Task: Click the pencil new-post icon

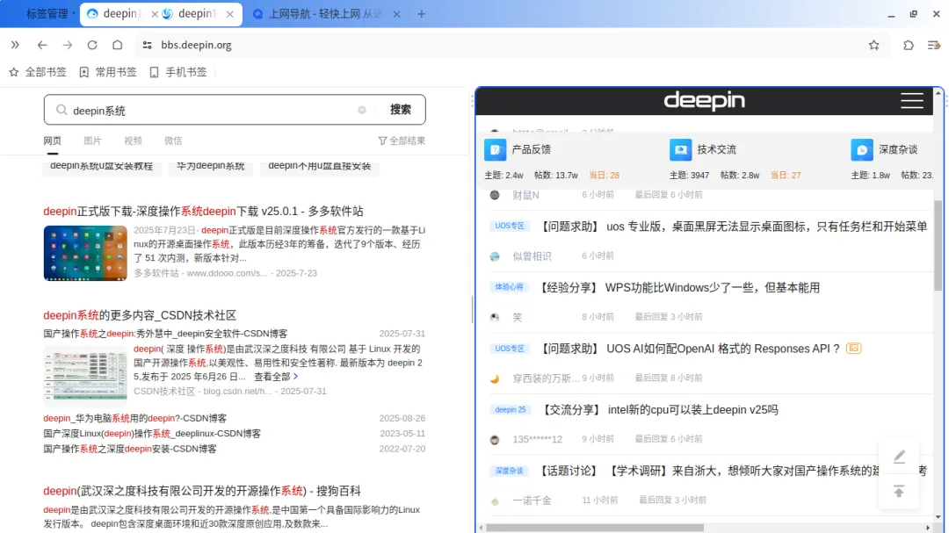Action: pos(900,456)
